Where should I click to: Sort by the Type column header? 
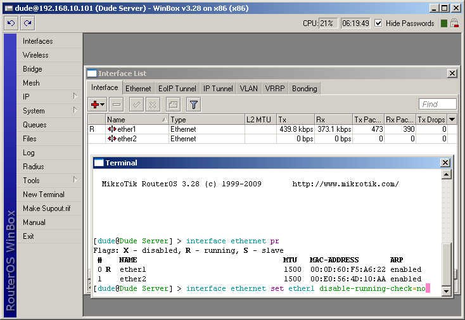coord(207,120)
